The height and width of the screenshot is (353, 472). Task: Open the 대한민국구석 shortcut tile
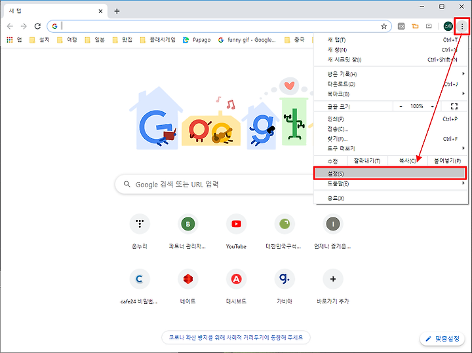click(285, 232)
